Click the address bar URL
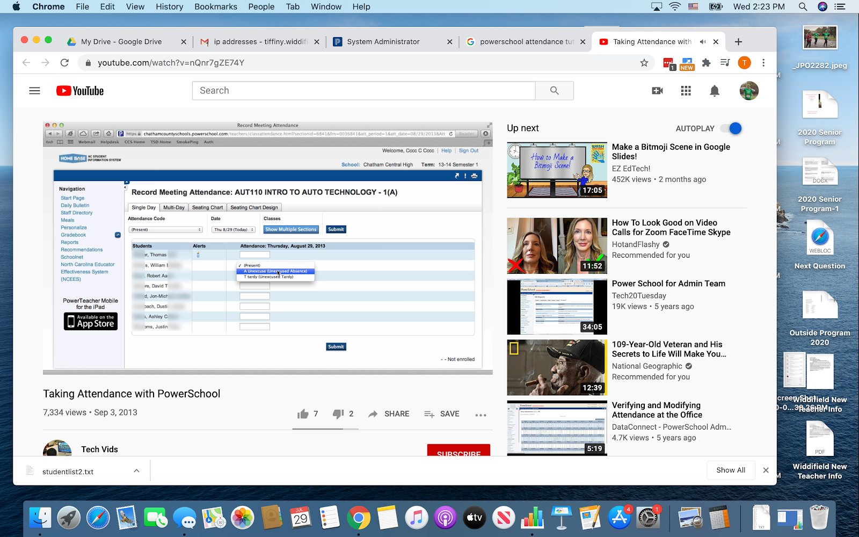Image resolution: width=859 pixels, height=537 pixels. pyautogui.click(x=171, y=63)
